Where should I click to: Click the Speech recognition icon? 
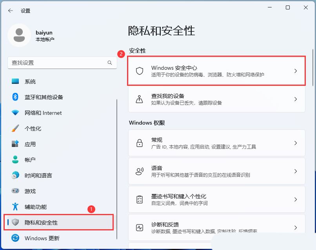pyautogui.click(x=139, y=171)
